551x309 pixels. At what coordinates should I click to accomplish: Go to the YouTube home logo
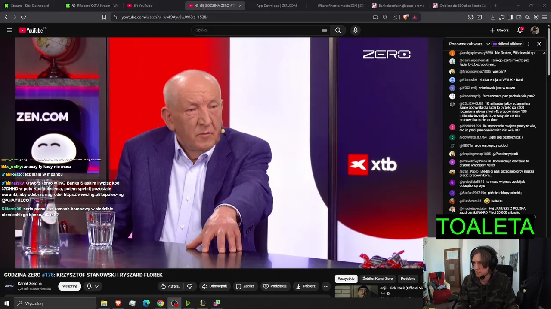[31, 30]
